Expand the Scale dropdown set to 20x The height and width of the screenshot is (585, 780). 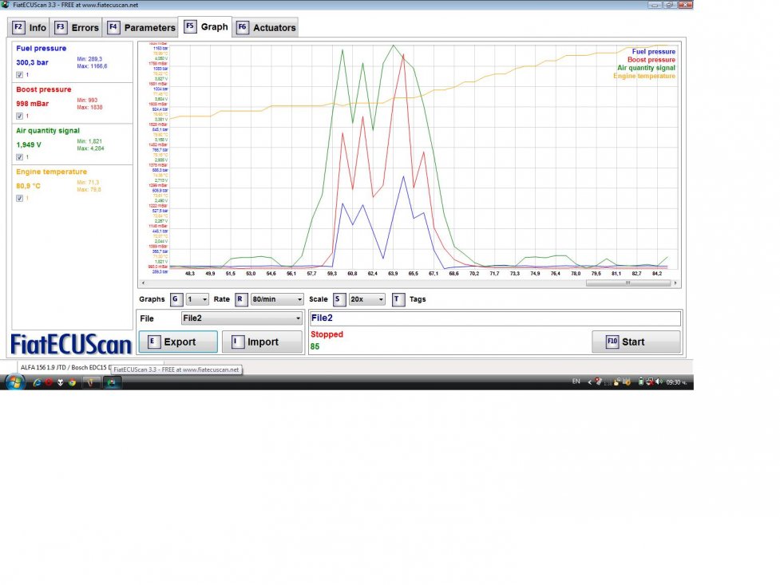pyautogui.click(x=366, y=299)
